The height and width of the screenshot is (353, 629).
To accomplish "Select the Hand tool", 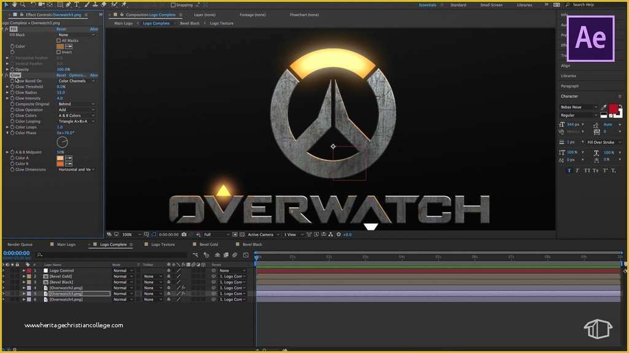I will coord(14,4).
